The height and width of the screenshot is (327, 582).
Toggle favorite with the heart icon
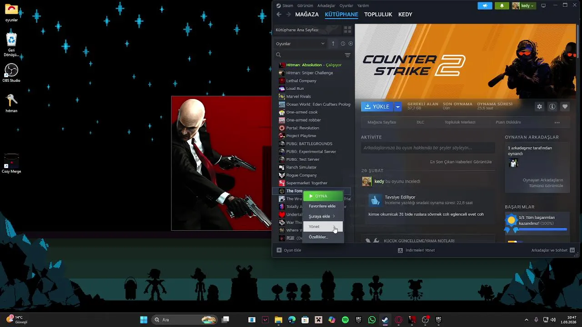coord(565,107)
